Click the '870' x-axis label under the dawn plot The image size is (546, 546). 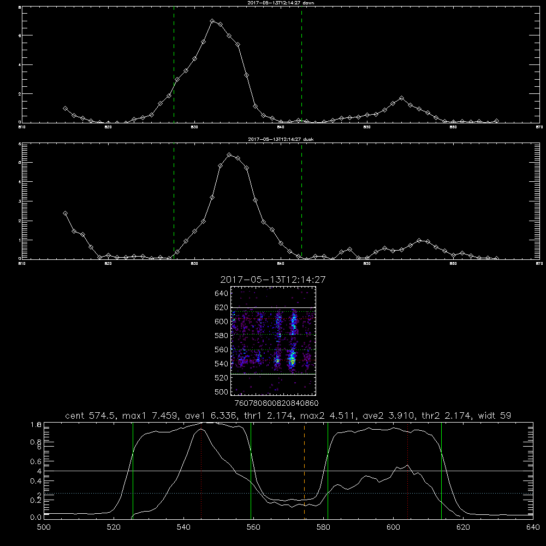(x=539, y=127)
